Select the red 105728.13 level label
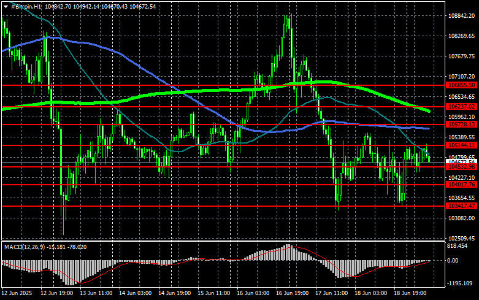The width and height of the screenshot is (479, 300). click(461, 125)
